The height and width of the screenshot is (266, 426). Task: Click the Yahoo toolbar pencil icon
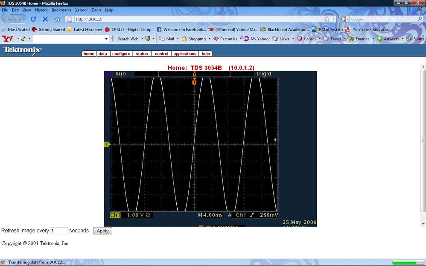click(23, 38)
